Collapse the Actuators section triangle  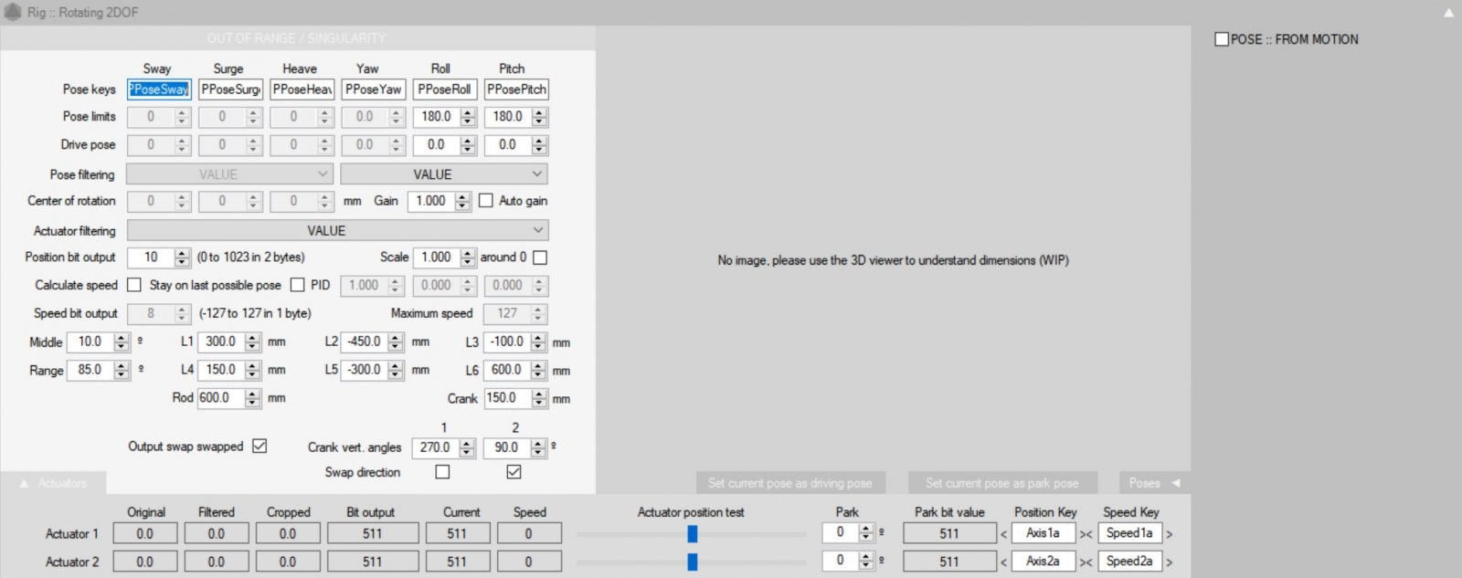(24, 483)
